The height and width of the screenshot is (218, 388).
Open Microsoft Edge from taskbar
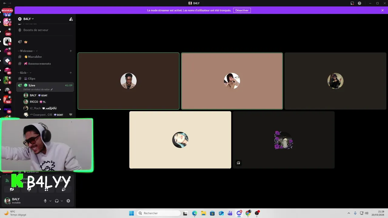(x=195, y=213)
